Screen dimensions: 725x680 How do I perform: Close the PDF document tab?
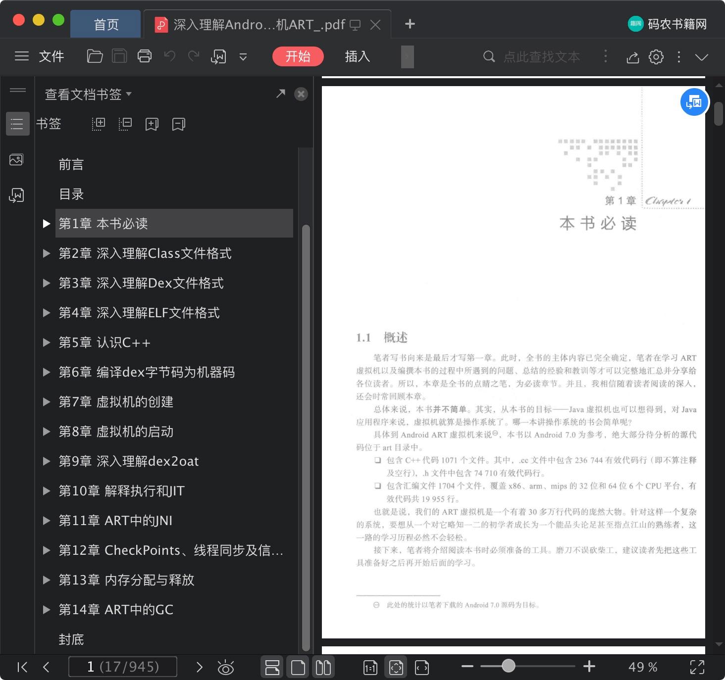click(x=376, y=25)
